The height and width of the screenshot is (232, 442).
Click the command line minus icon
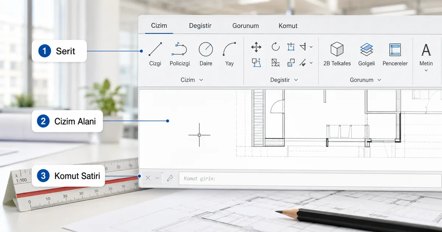point(157,178)
